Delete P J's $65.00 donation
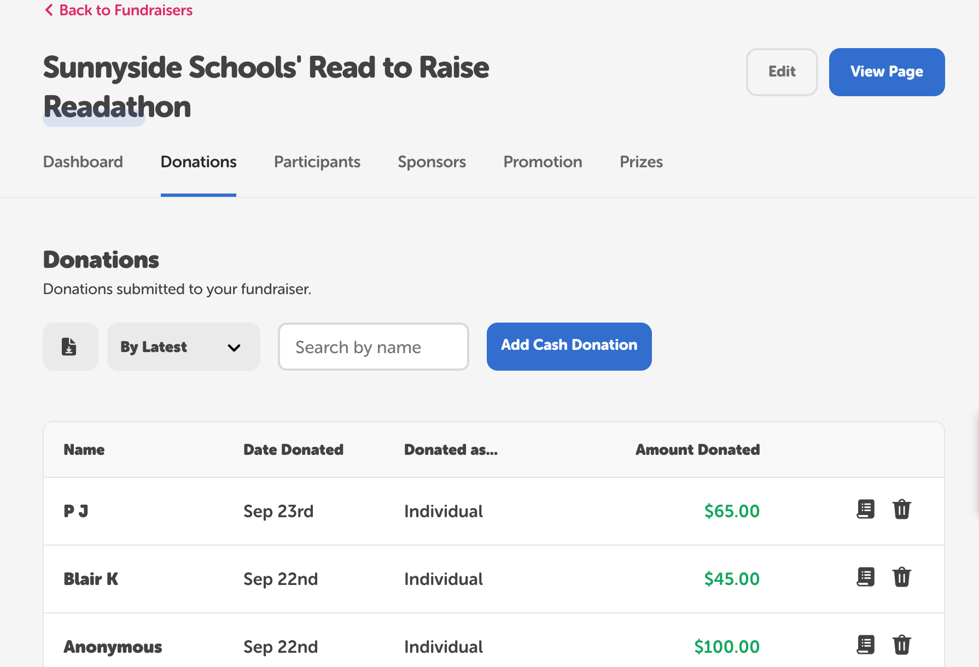 click(x=902, y=509)
